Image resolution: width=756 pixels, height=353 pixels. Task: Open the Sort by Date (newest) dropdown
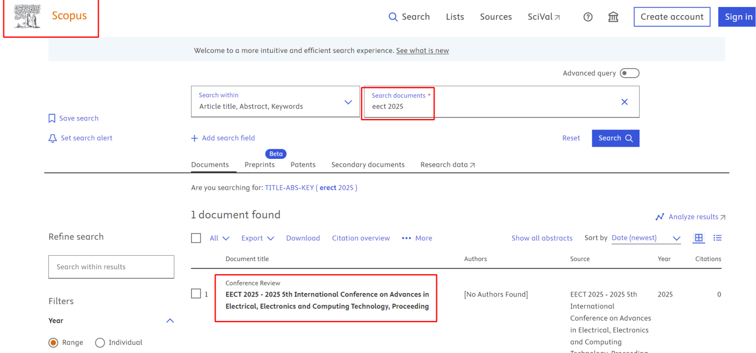(646, 238)
